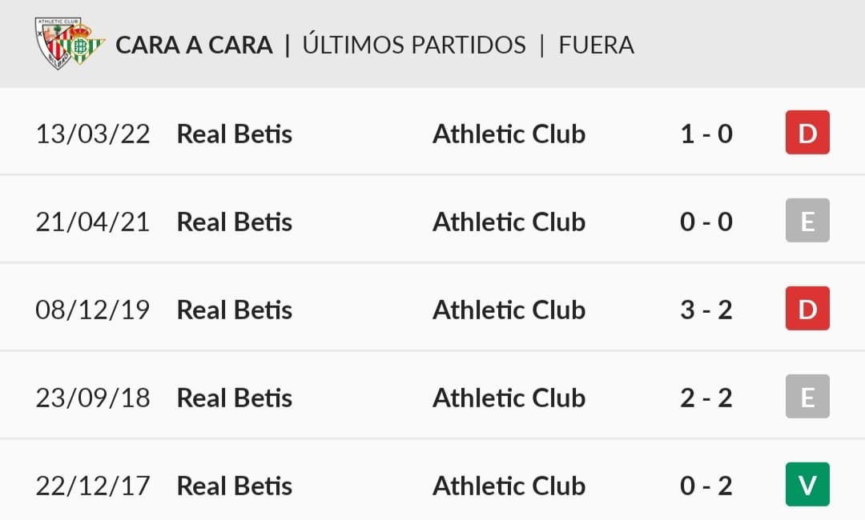The height and width of the screenshot is (520, 865).
Task: Open Real Betis in the 08/12/19 match
Action: [x=235, y=310]
